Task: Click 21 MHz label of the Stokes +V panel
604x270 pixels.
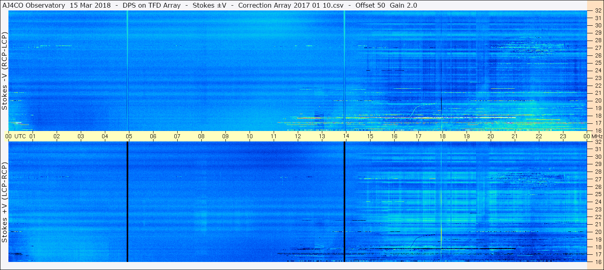Action: [x=598, y=224]
